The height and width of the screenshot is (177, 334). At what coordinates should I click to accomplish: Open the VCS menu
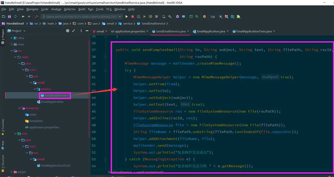(x=109, y=9)
